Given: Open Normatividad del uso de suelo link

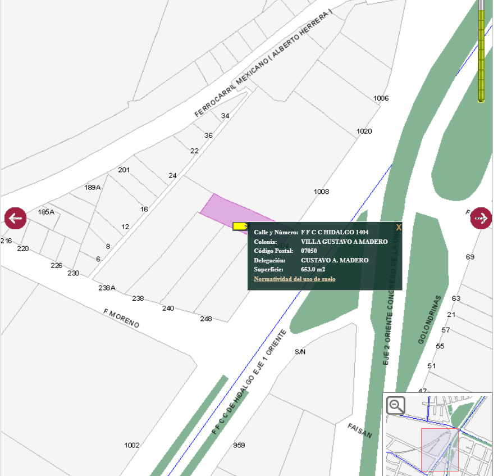Looking at the screenshot, I should [294, 279].
